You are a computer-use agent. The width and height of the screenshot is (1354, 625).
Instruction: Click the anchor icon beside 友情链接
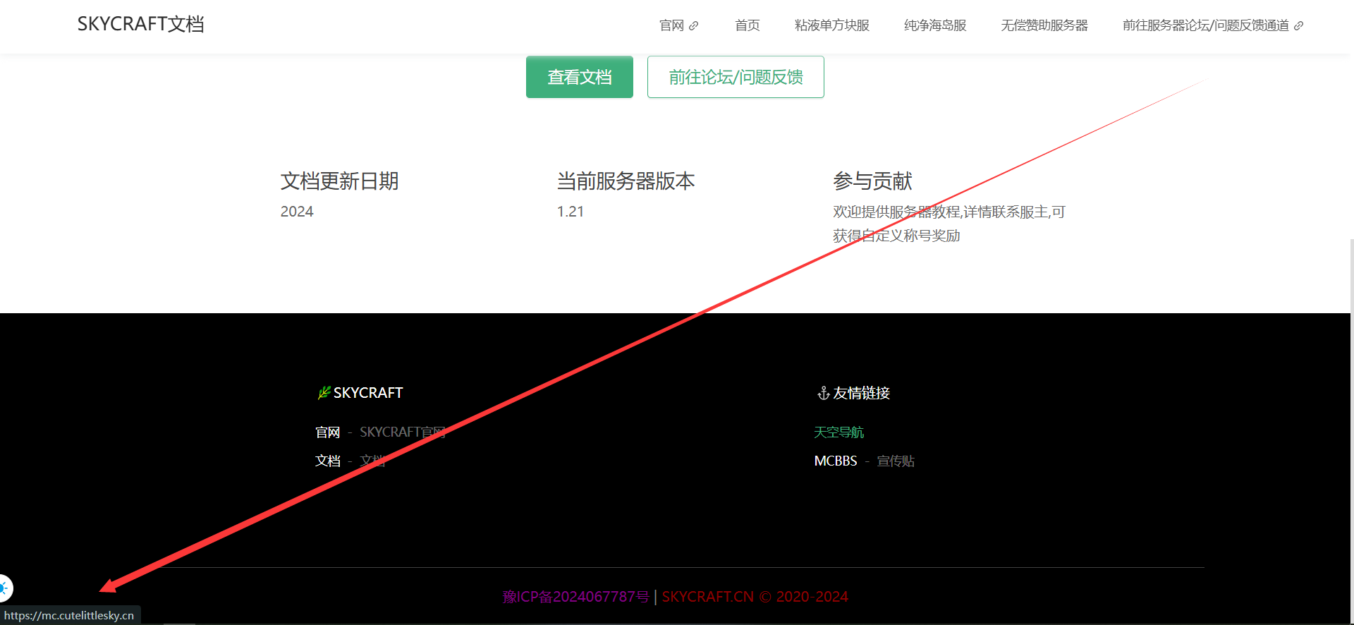pos(823,393)
